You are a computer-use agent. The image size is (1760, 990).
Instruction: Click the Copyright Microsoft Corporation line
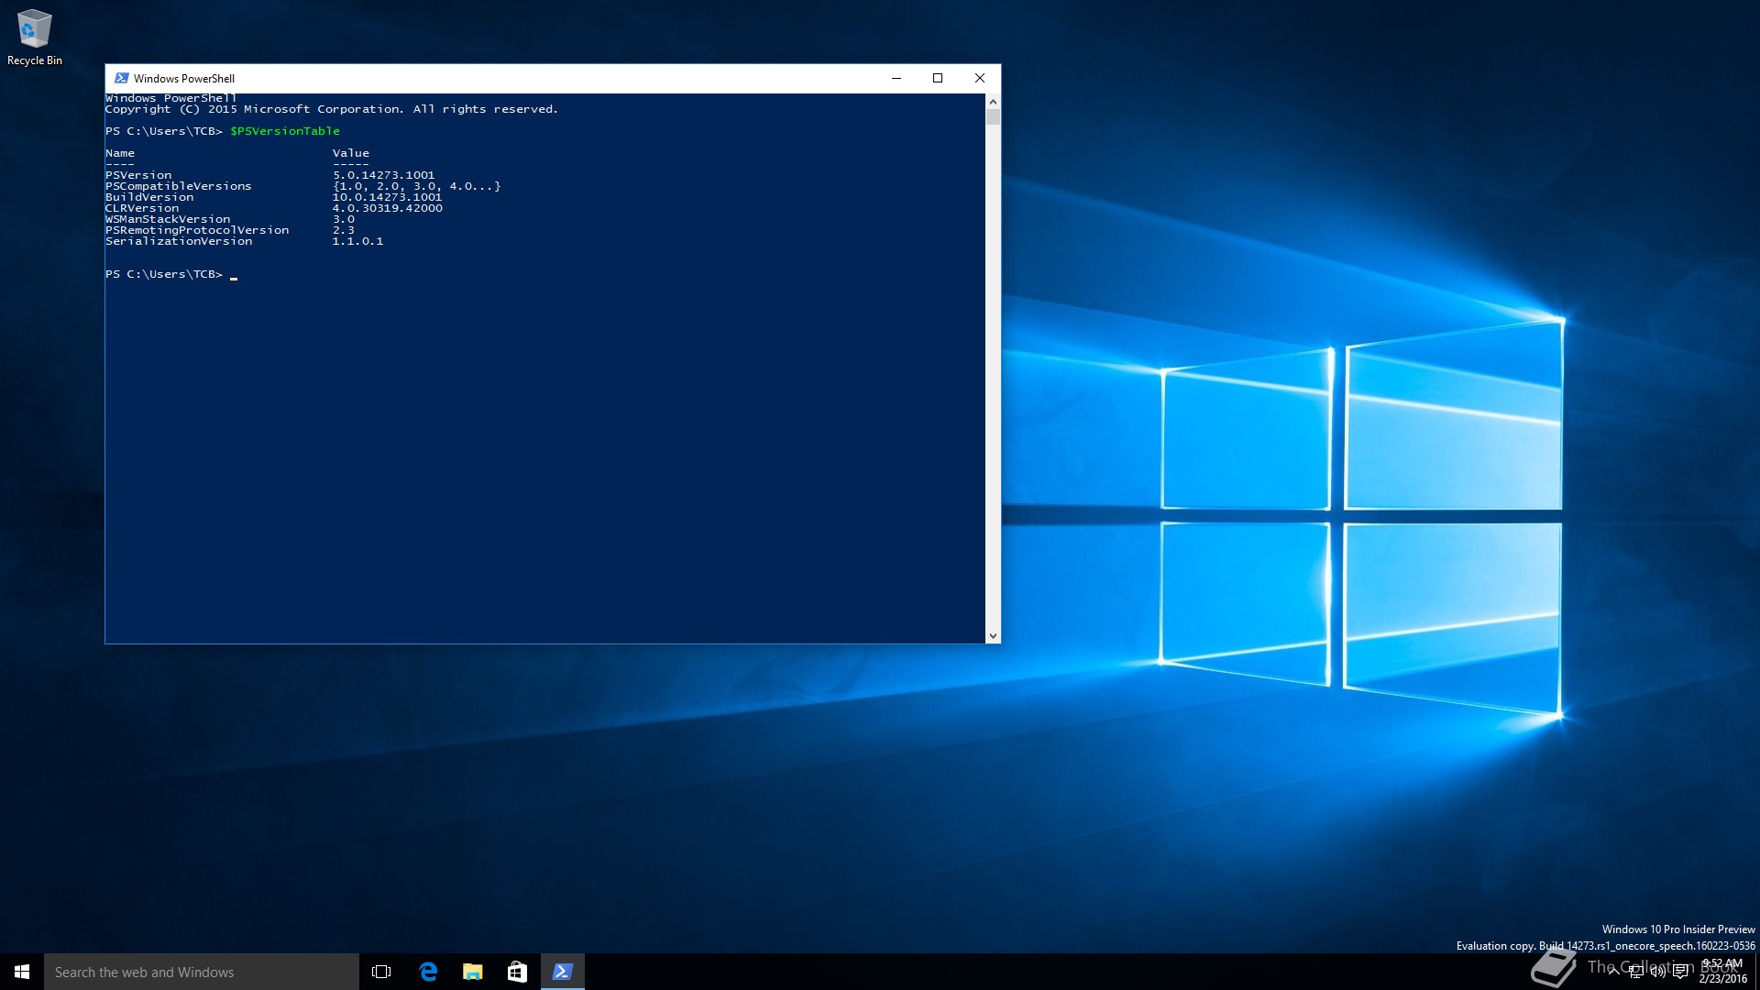(x=332, y=109)
